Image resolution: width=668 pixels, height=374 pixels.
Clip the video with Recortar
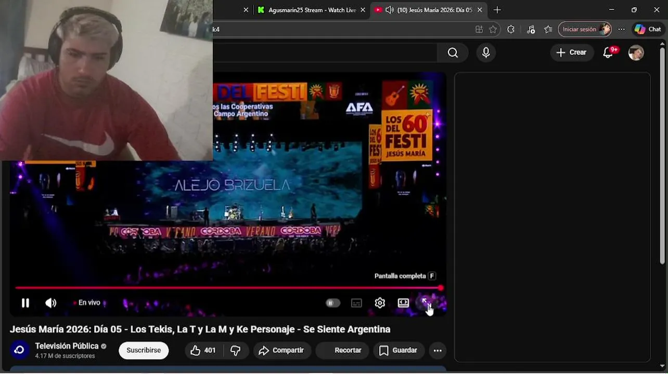[342, 351]
